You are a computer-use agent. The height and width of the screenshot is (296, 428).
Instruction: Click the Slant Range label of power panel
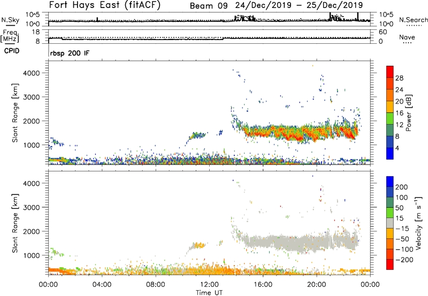[x=15, y=113]
